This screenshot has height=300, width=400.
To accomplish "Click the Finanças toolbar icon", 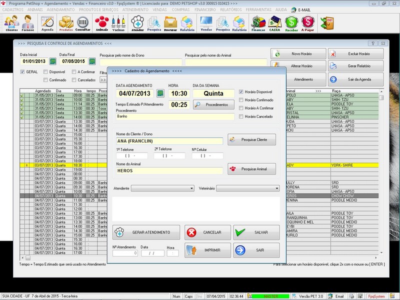I will (x=258, y=22).
